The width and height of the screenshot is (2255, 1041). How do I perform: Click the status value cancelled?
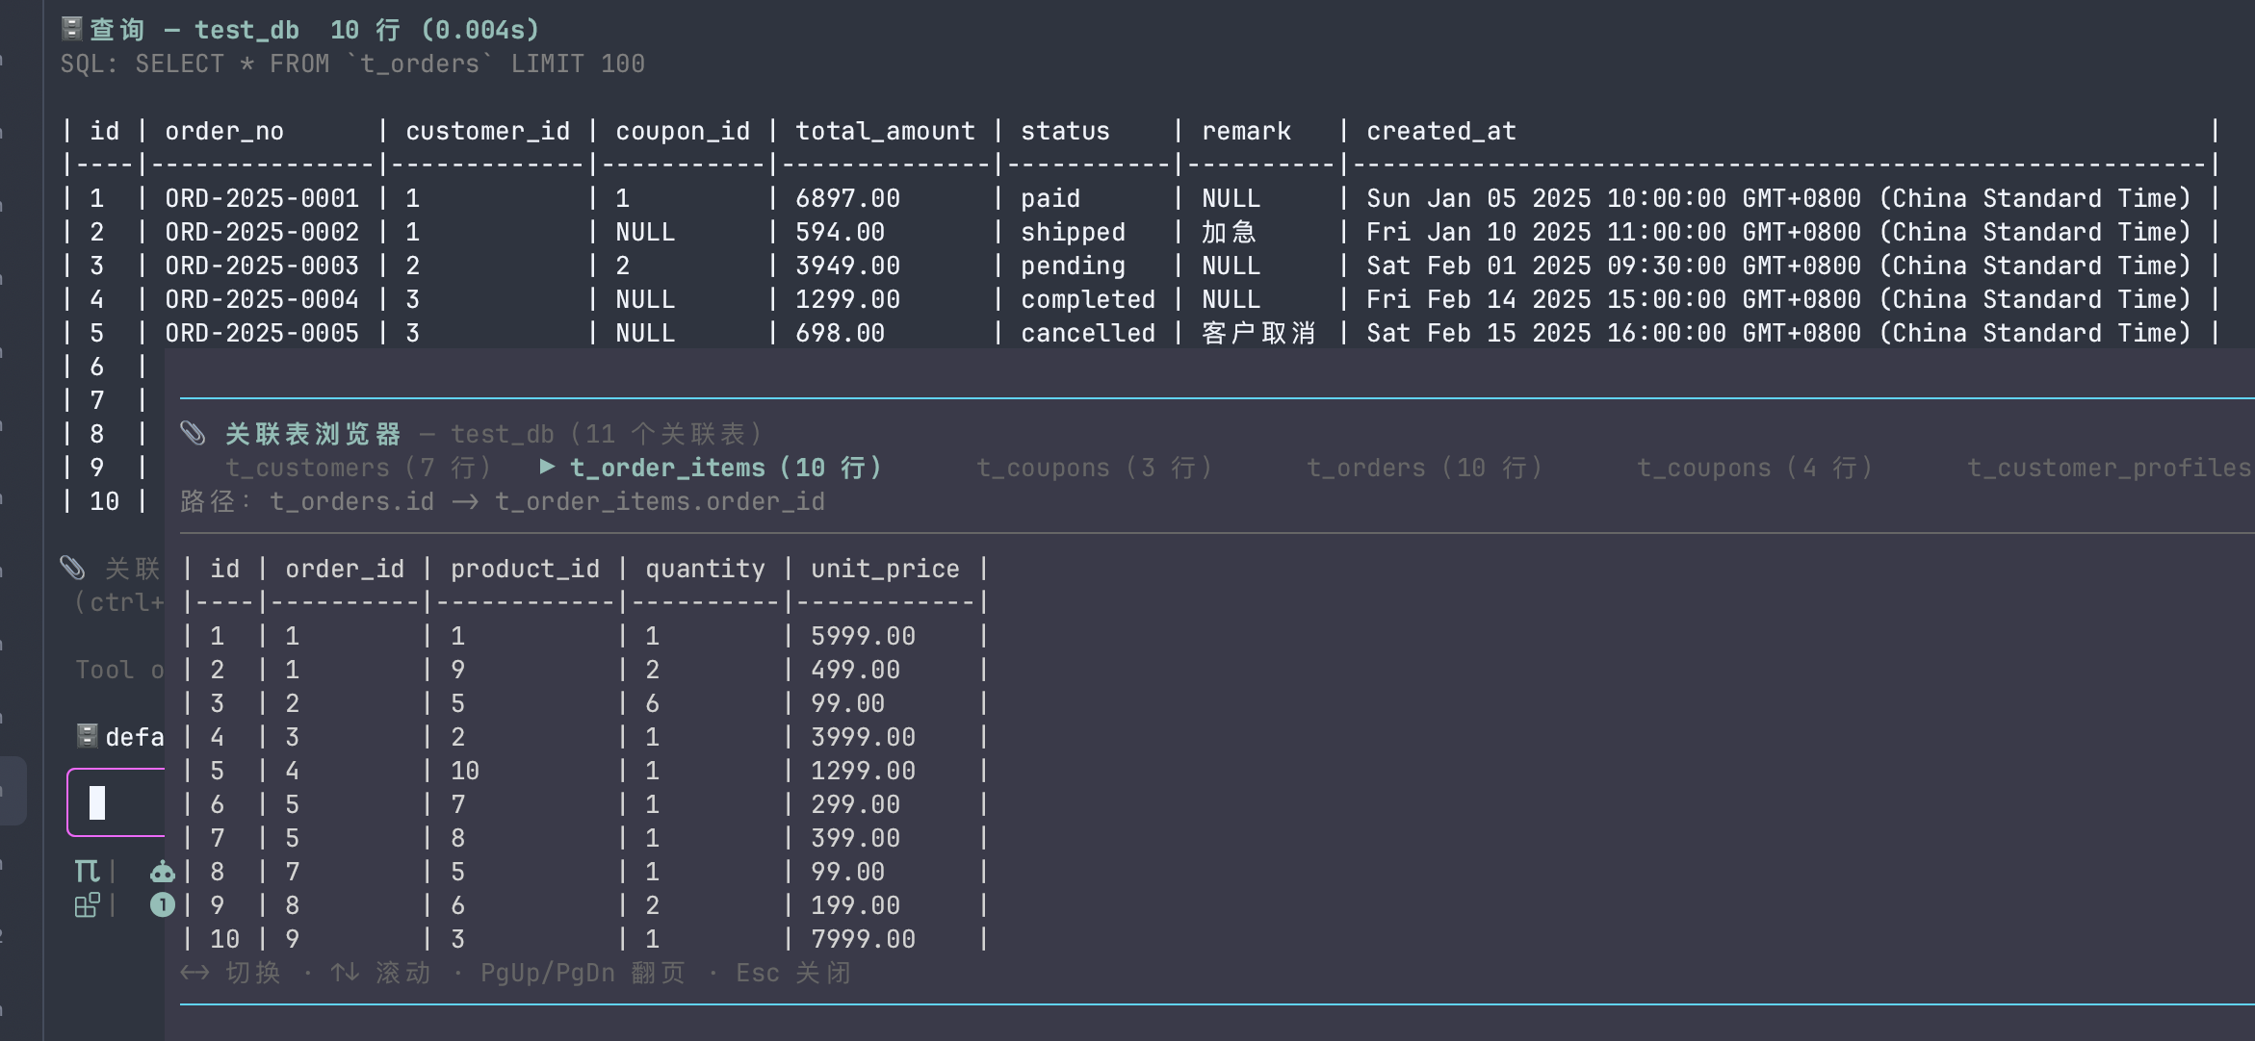[1088, 333]
